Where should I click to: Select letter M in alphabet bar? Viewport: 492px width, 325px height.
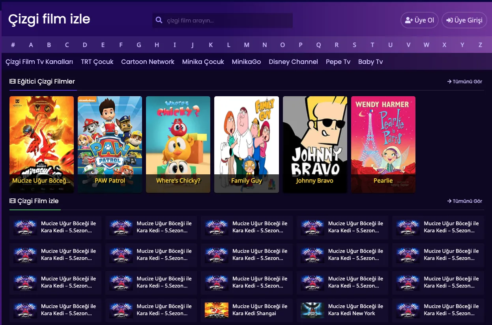(247, 45)
